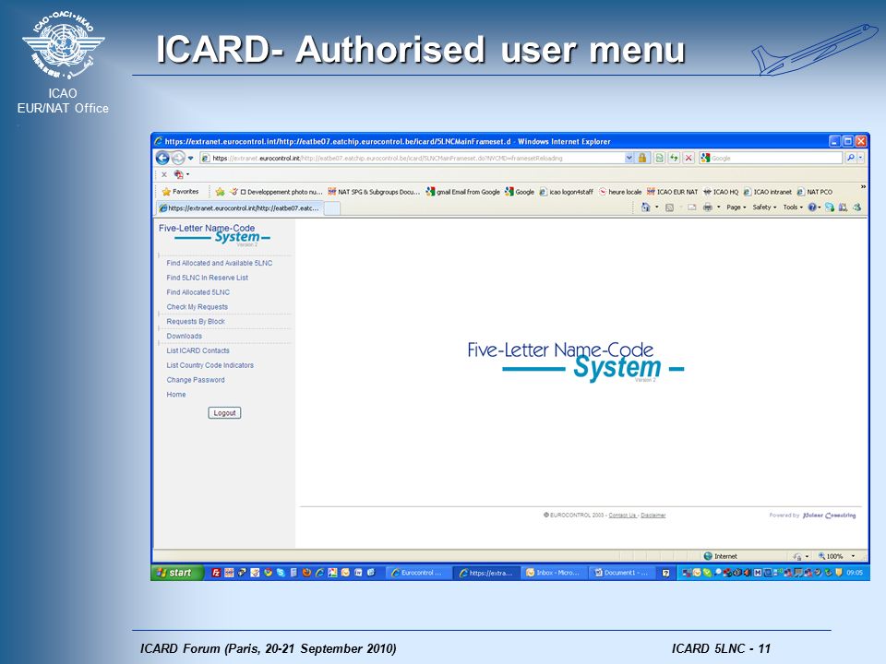The height and width of the screenshot is (664, 886).
Task: Click the FileZilla quick launch icon
Action: tap(216, 573)
